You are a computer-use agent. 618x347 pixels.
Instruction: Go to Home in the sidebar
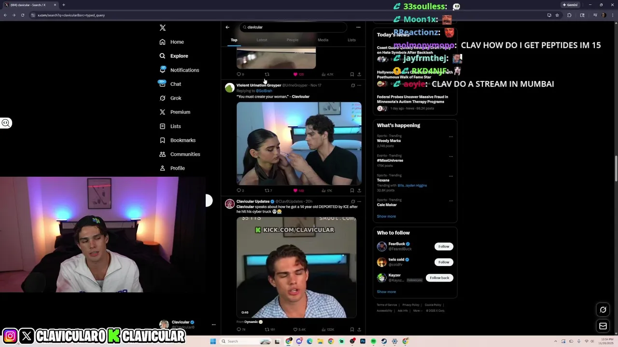(x=172, y=42)
